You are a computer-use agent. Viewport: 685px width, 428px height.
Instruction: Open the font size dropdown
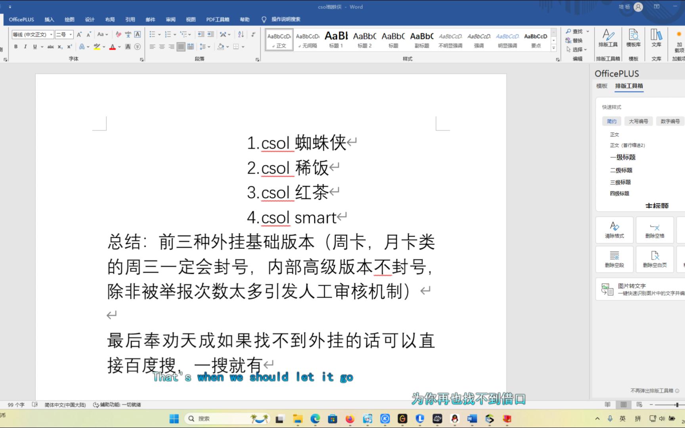pyautogui.click(x=71, y=34)
